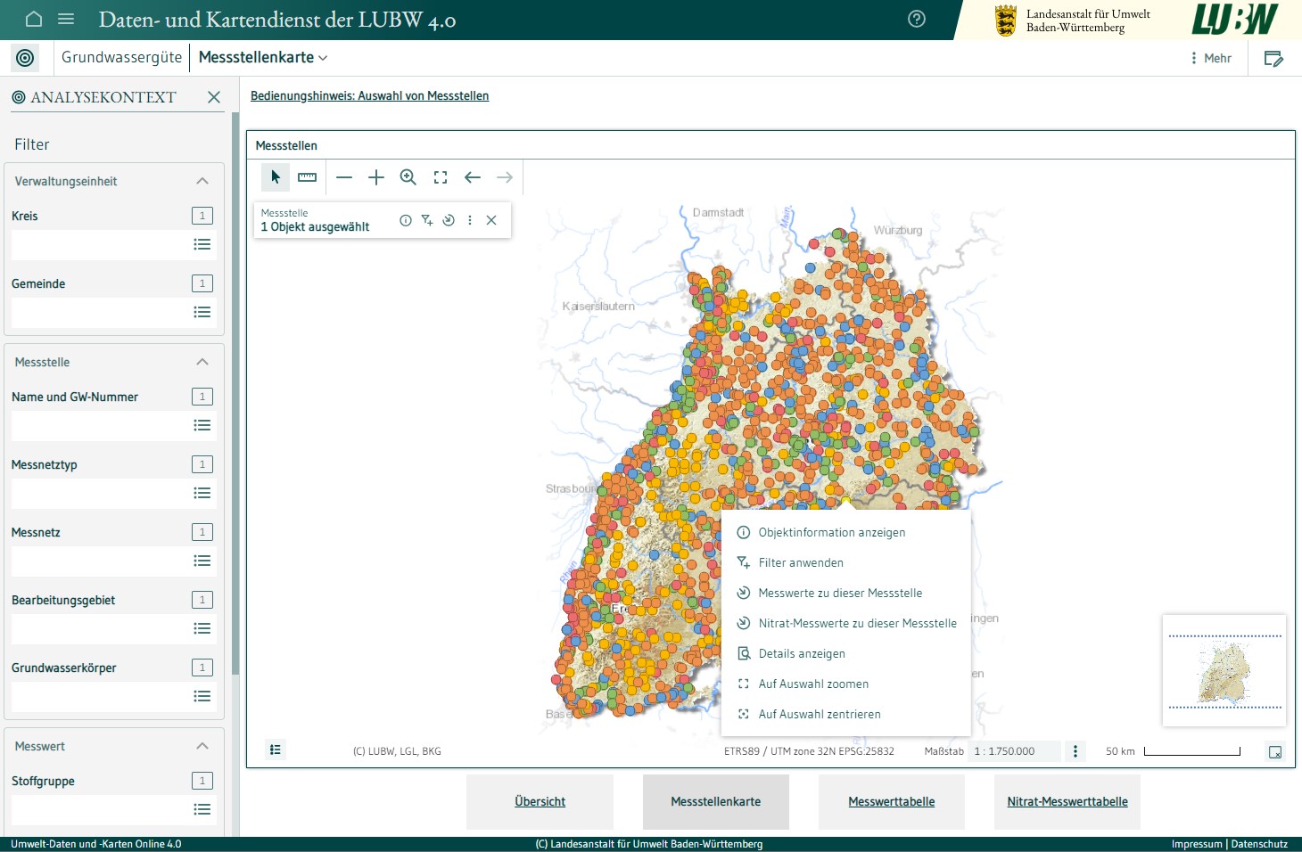The height and width of the screenshot is (852, 1302).
Task: Clear the Messstelle selection box
Action: [x=491, y=220]
